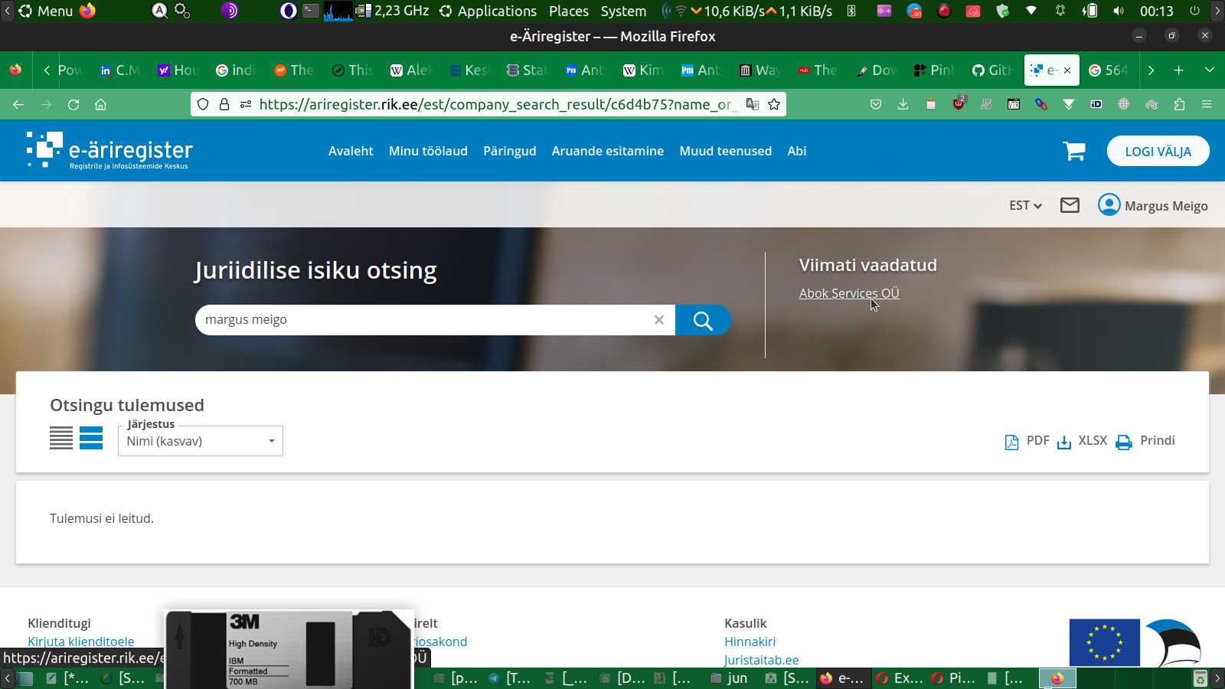This screenshot has height=689, width=1225.
Task: Open the System menu in the top panel
Action: pos(623,11)
